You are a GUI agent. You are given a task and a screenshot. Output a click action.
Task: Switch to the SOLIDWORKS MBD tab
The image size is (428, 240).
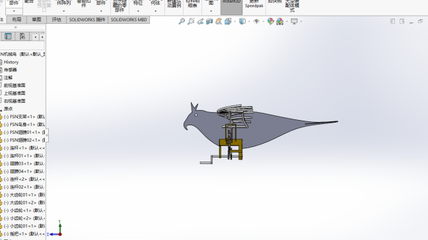coord(129,20)
